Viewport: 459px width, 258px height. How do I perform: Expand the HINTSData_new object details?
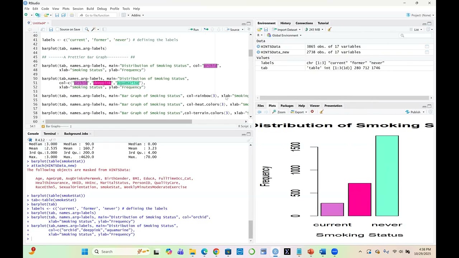point(258,52)
